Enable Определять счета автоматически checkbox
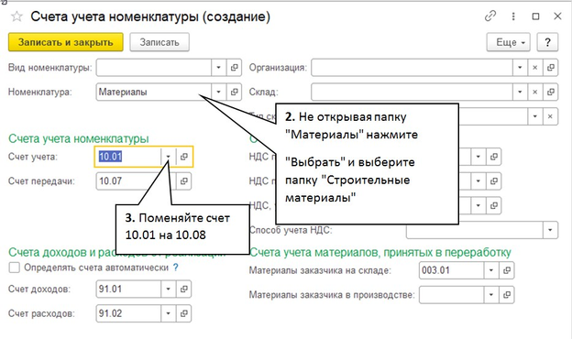 15,268
